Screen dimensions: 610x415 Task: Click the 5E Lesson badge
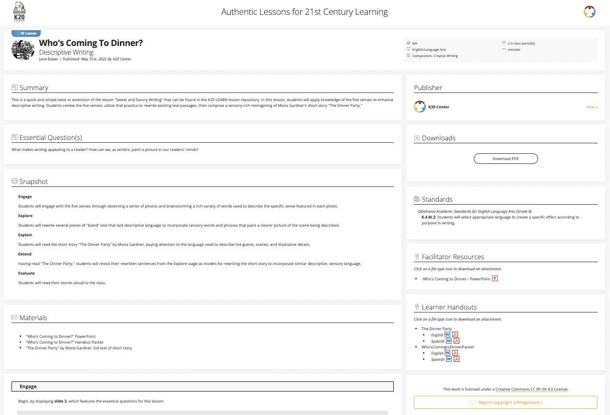coord(26,34)
